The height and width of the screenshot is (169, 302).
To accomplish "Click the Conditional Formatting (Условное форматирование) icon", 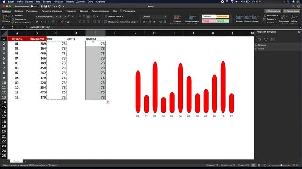I will 176,17.
